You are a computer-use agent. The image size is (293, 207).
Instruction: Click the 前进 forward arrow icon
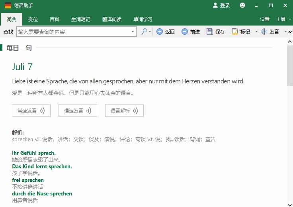(x=185, y=32)
